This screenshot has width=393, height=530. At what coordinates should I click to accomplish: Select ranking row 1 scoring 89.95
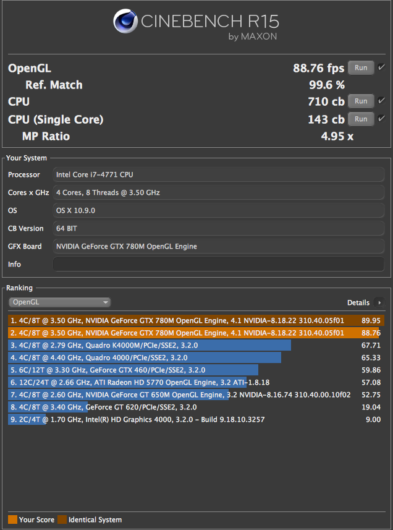(x=196, y=320)
